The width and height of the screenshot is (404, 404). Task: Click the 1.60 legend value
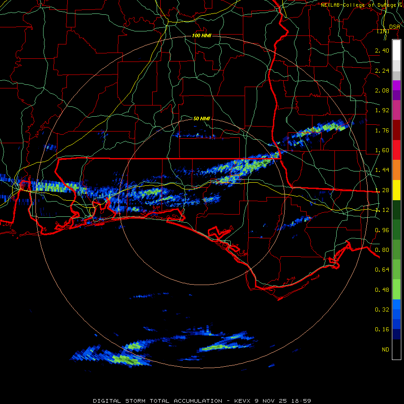pyautogui.click(x=382, y=150)
